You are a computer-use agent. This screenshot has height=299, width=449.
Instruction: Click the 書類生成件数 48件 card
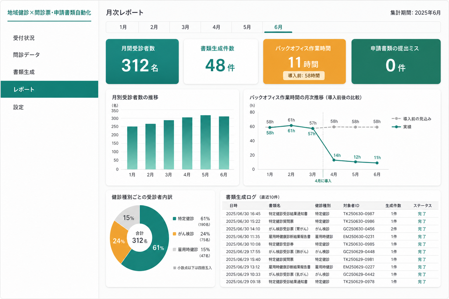pos(221,62)
